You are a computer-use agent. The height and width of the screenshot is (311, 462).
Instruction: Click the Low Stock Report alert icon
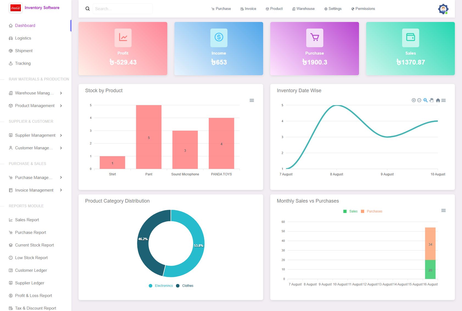click(11, 258)
